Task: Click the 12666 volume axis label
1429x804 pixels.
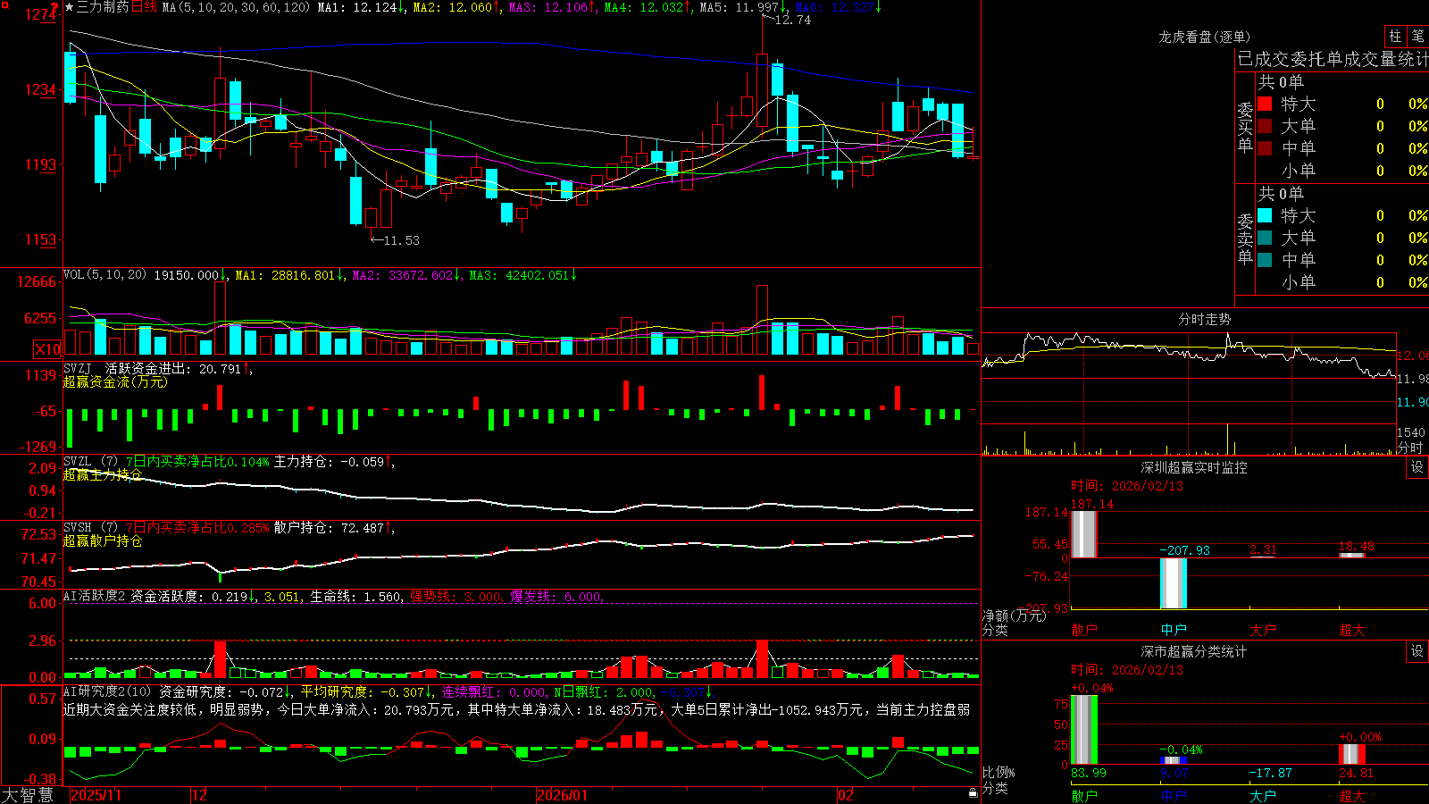Action: (37, 282)
